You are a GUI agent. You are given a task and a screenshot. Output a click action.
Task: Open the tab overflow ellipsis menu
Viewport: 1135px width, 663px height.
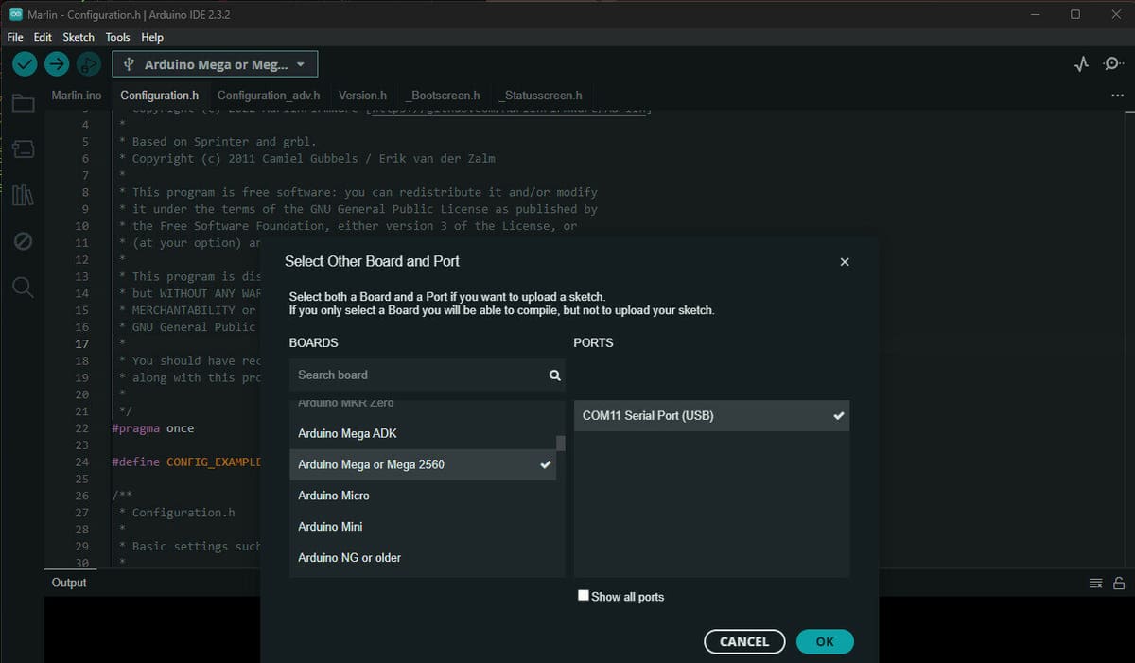coord(1118,96)
